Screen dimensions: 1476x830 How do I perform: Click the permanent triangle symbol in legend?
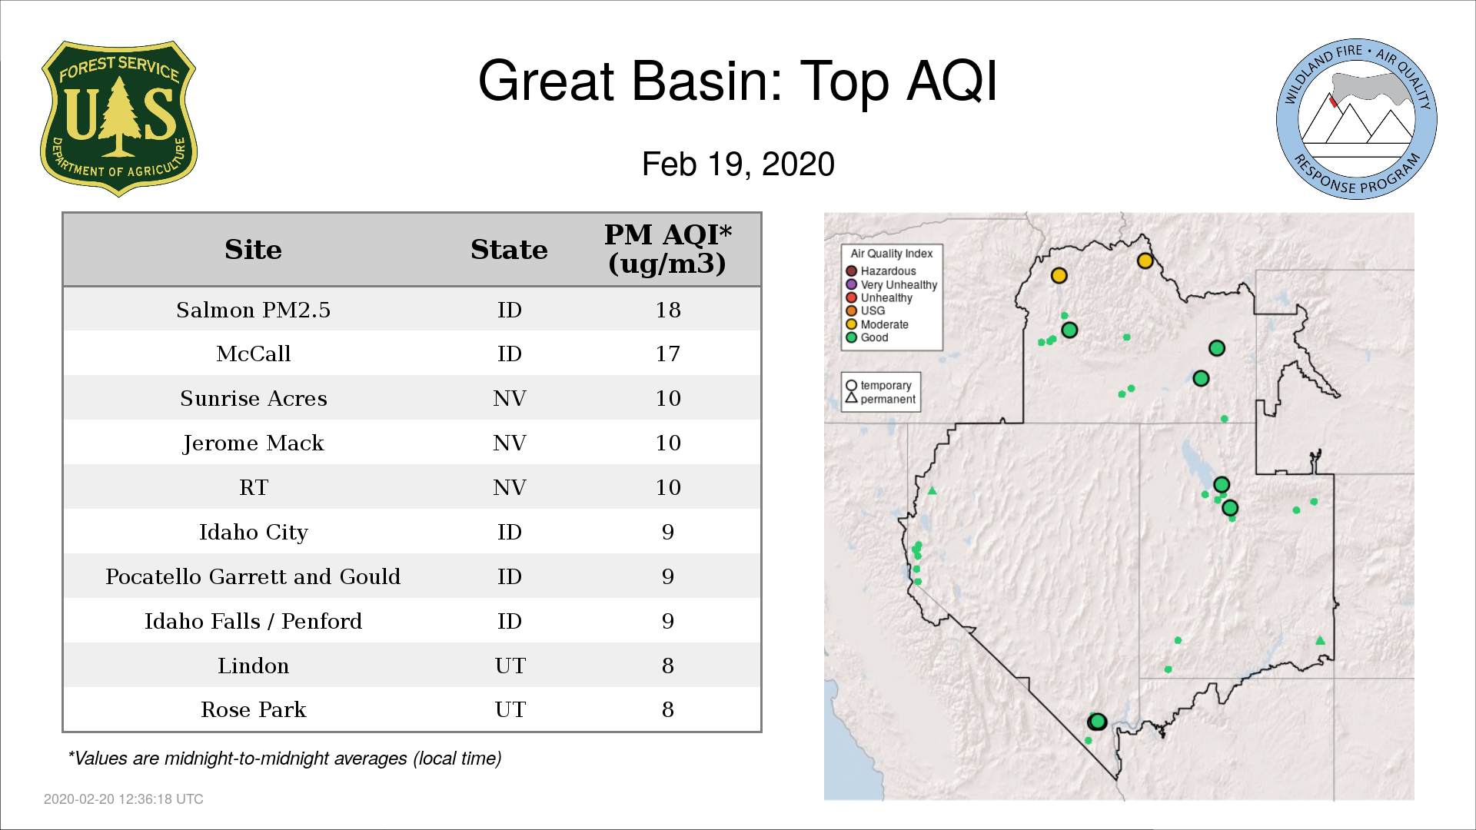pyautogui.click(x=851, y=398)
